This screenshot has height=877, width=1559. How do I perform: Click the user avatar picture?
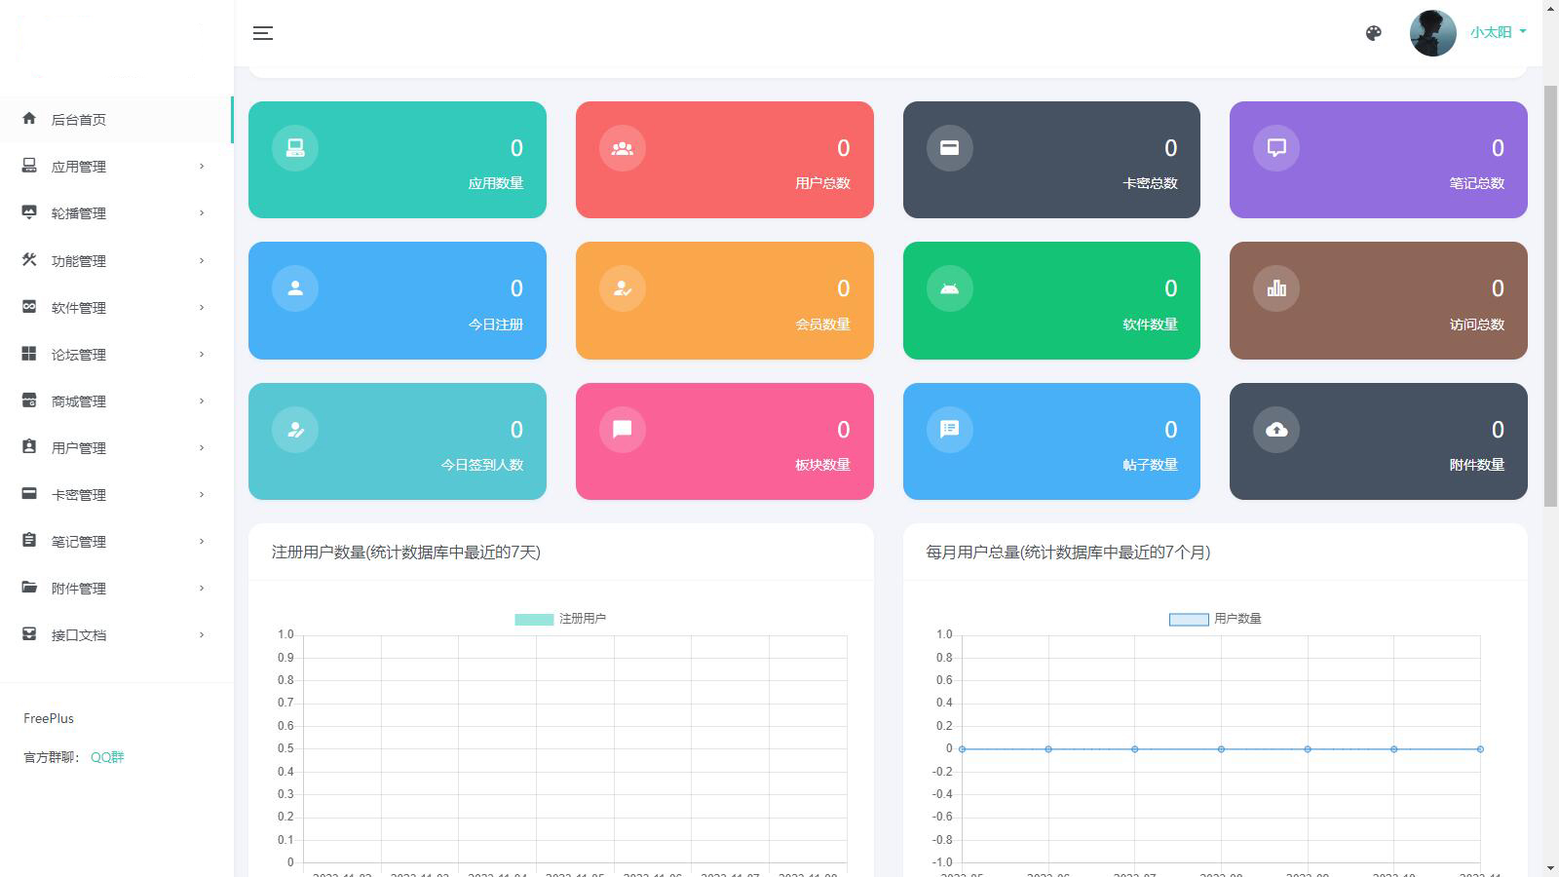click(1432, 33)
